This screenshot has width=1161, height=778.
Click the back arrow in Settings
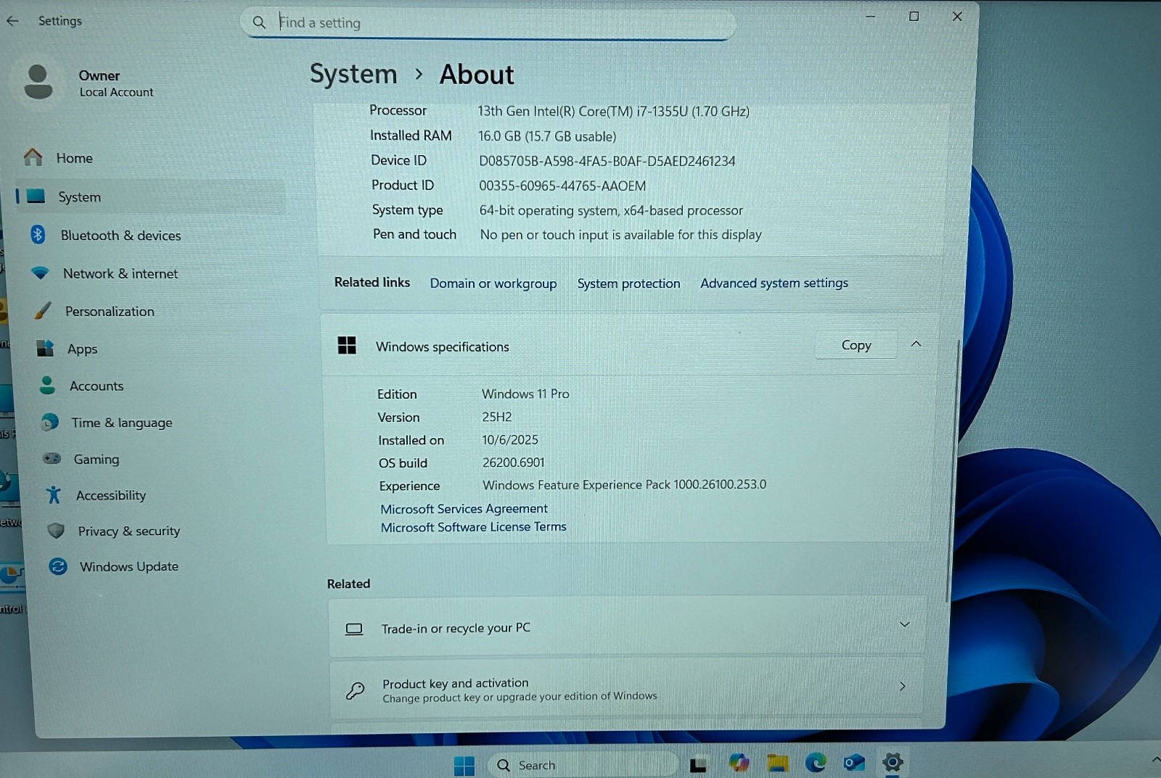[12, 21]
